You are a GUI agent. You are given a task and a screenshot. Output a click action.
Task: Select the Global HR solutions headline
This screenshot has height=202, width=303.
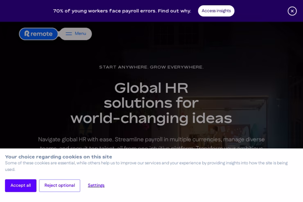(x=151, y=103)
